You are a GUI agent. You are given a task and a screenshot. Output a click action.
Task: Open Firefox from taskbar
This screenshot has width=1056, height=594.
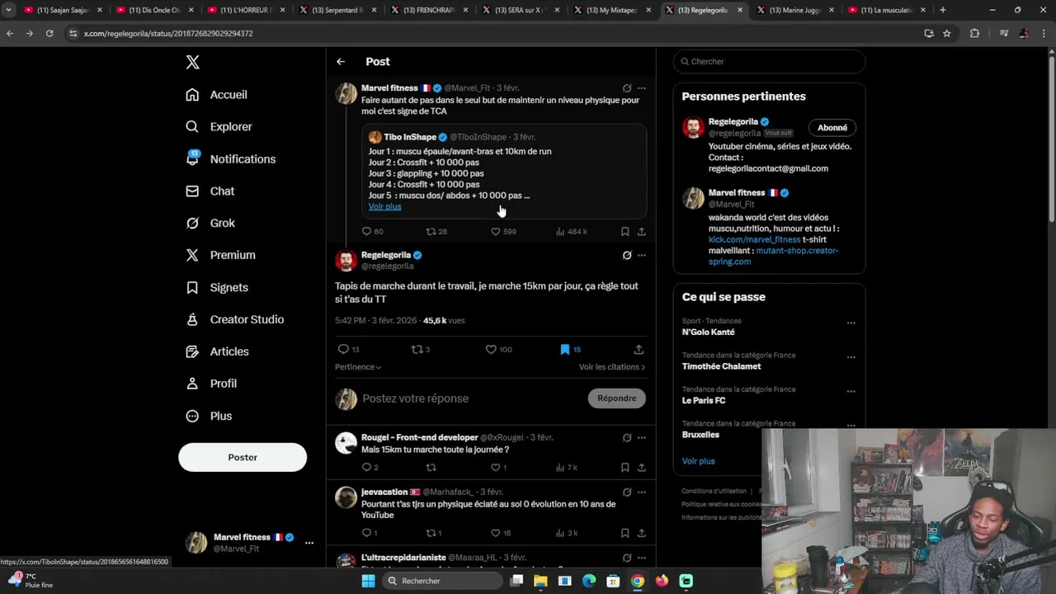pos(662,581)
